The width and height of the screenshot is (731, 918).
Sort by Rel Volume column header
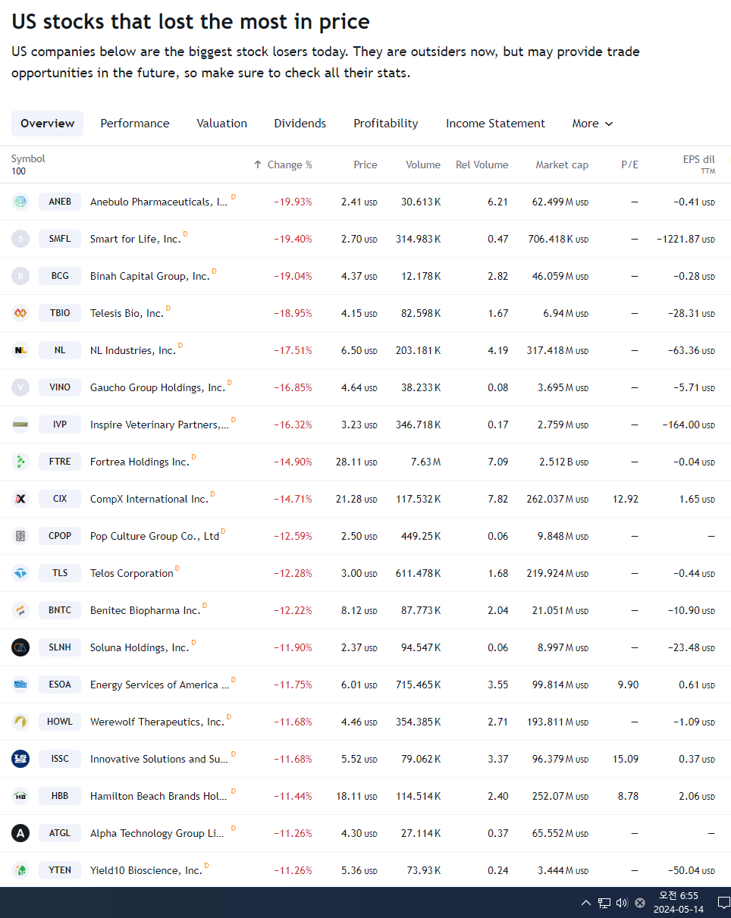482,164
